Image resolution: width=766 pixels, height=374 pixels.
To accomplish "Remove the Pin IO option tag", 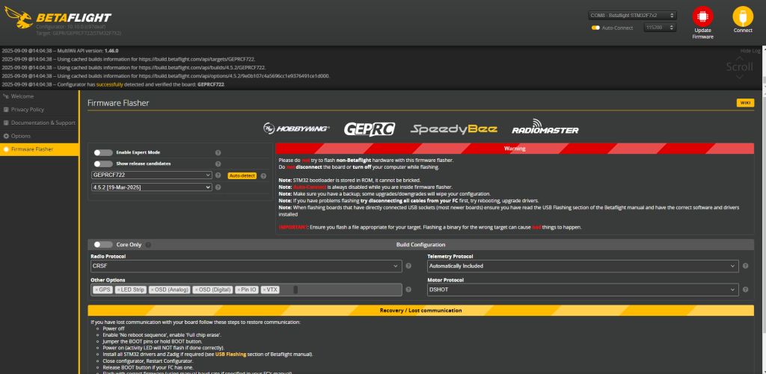I will click(x=239, y=290).
